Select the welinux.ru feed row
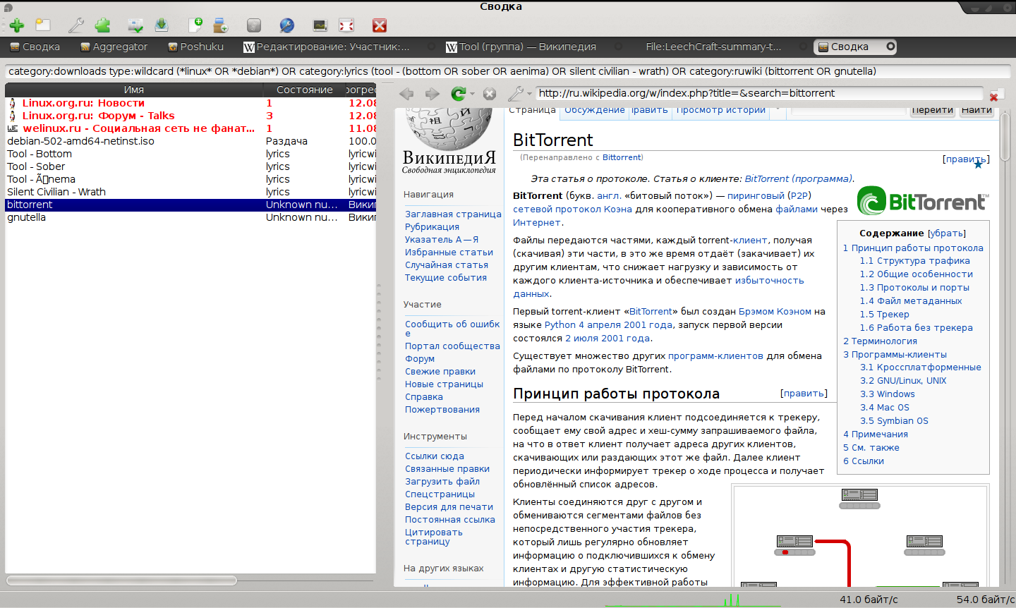 (190, 128)
